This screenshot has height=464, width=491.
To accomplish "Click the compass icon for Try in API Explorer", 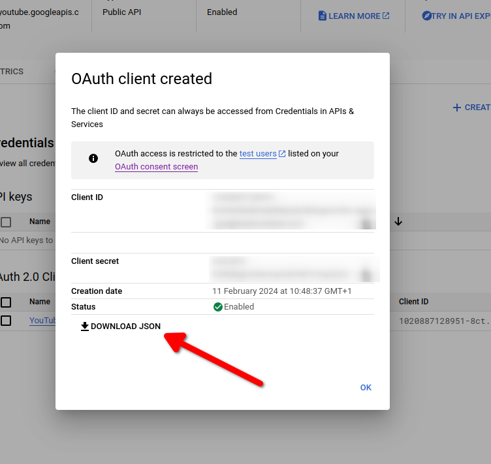I will click(427, 16).
